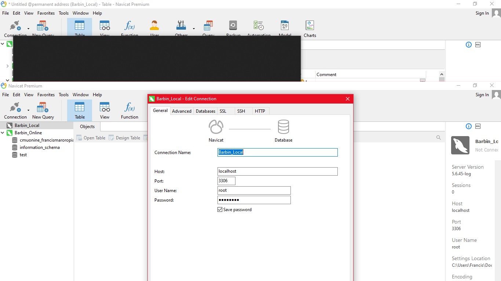This screenshot has height=281, width=501.
Task: Open the Databases tab in Edit Connection
Action: coord(205,111)
